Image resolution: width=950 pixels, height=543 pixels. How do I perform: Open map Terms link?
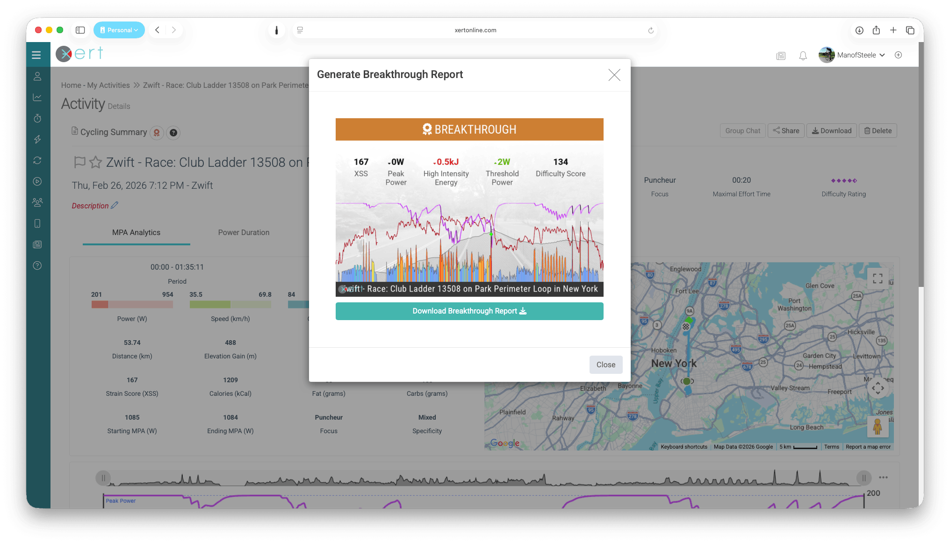832,447
